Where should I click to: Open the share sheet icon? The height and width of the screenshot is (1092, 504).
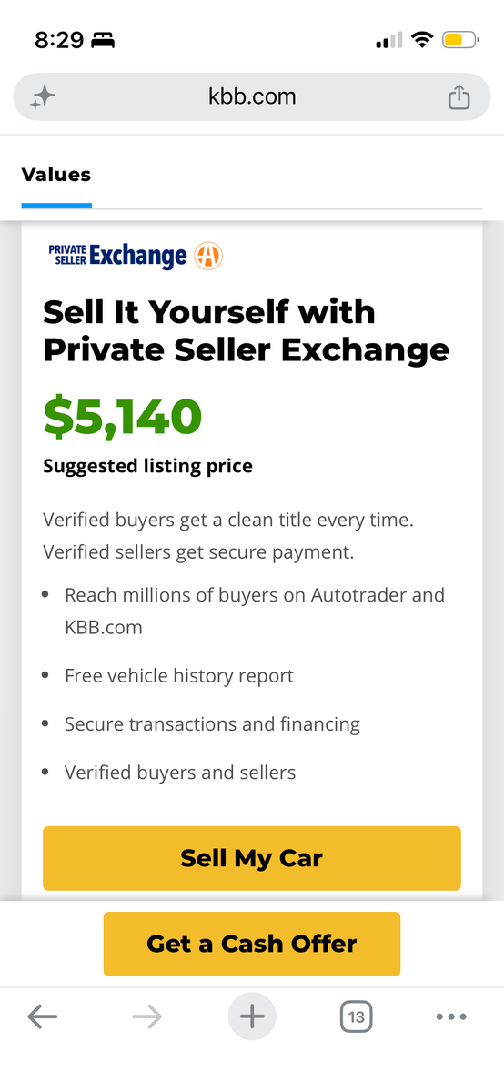459,96
